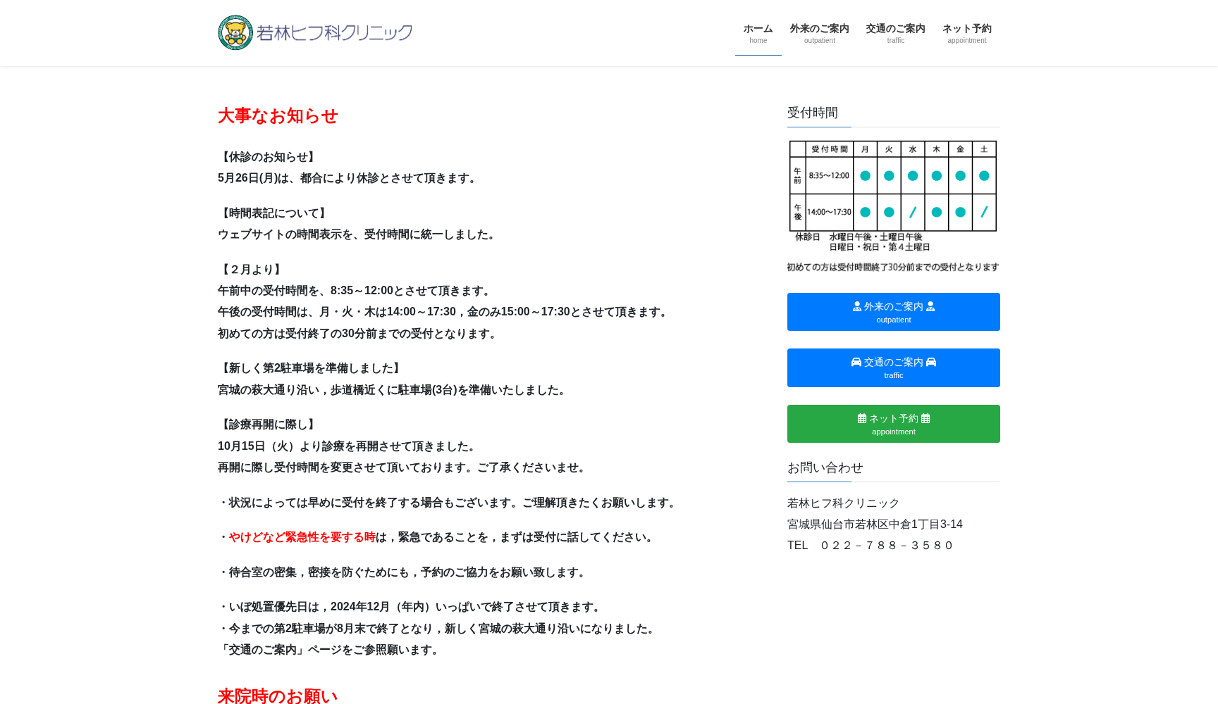Screen dimensions: 1218x704
Task: Click the blue 交通のご案内 traffic button
Action: pos(893,367)
